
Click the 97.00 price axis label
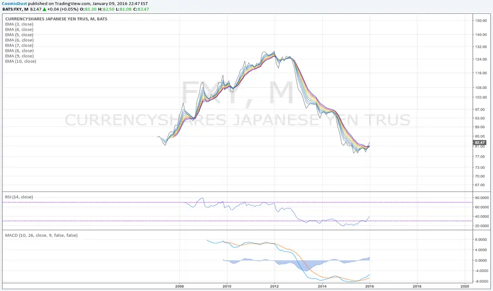coord(480,110)
